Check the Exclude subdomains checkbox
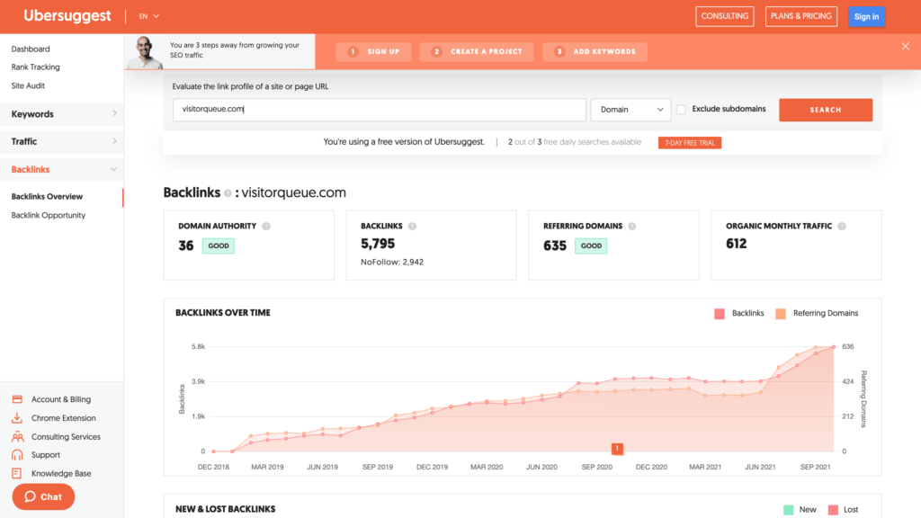Image resolution: width=921 pixels, height=518 pixels. [681, 110]
